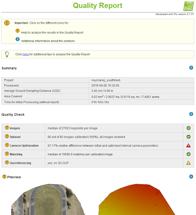Open the help icon for the Images row

[7, 128]
